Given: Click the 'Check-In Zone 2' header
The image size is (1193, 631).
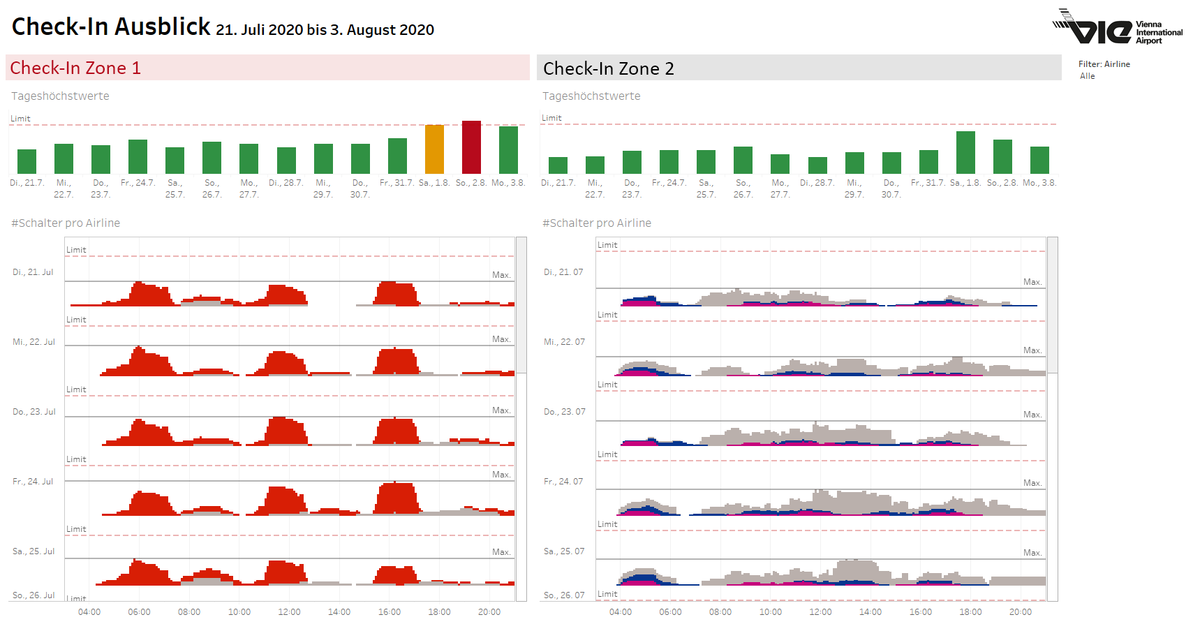Looking at the screenshot, I should (799, 68).
